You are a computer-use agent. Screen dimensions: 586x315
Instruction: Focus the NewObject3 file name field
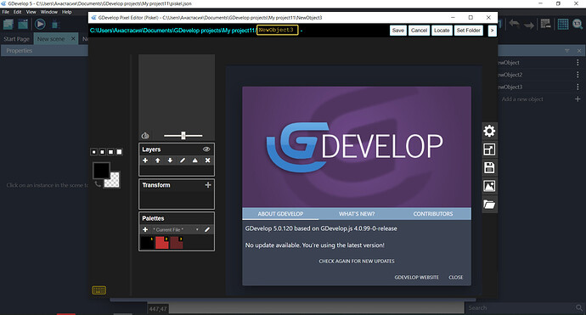(x=278, y=30)
